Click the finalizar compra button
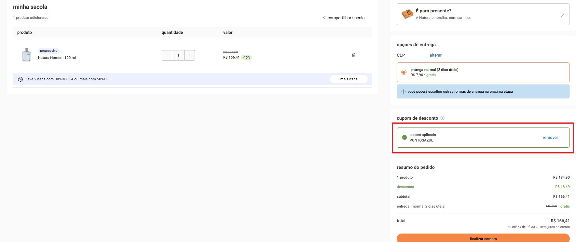Screen dimensions: 576x242 (483, 238)
